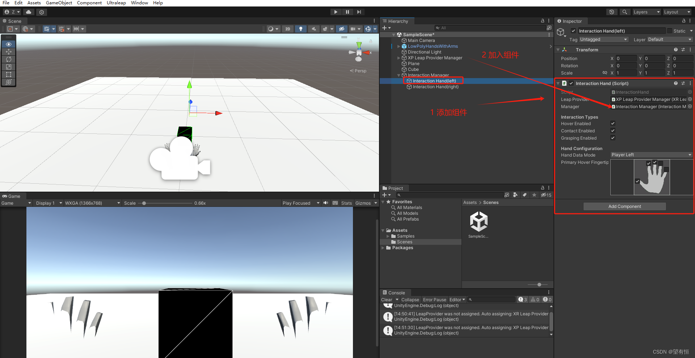Toggle Error Pause in Console
The height and width of the screenshot is (358, 695).
[x=434, y=299]
